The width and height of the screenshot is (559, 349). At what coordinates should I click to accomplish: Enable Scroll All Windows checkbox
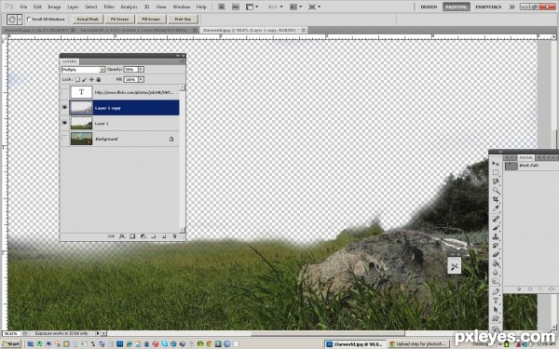coord(29,20)
